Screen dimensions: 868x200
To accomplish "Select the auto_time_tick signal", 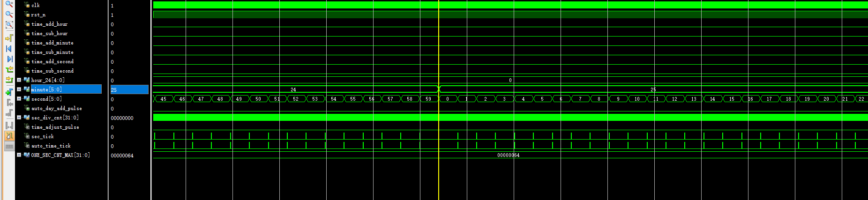I will 51,146.
